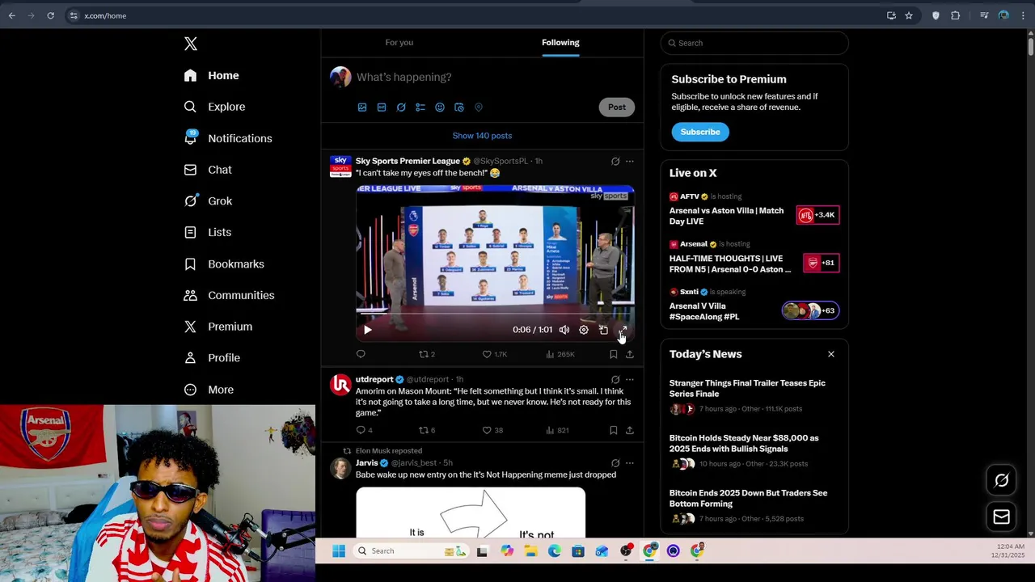Open emoji picker in composer
The image size is (1035, 582).
(x=440, y=107)
